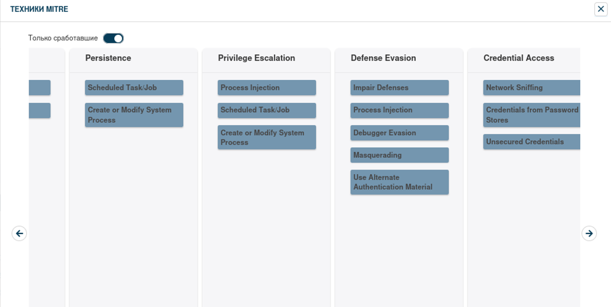
Task: Click Use Alternate Authentication Material
Action: point(399,182)
